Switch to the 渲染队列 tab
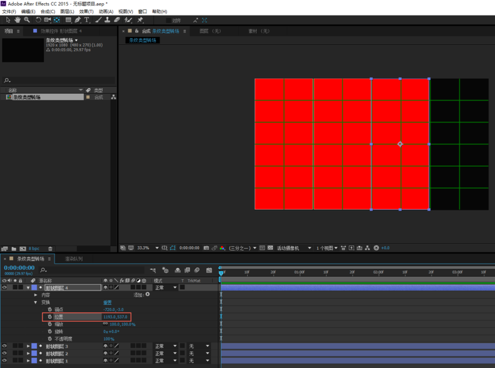The width and height of the screenshot is (495, 368). [x=74, y=259]
